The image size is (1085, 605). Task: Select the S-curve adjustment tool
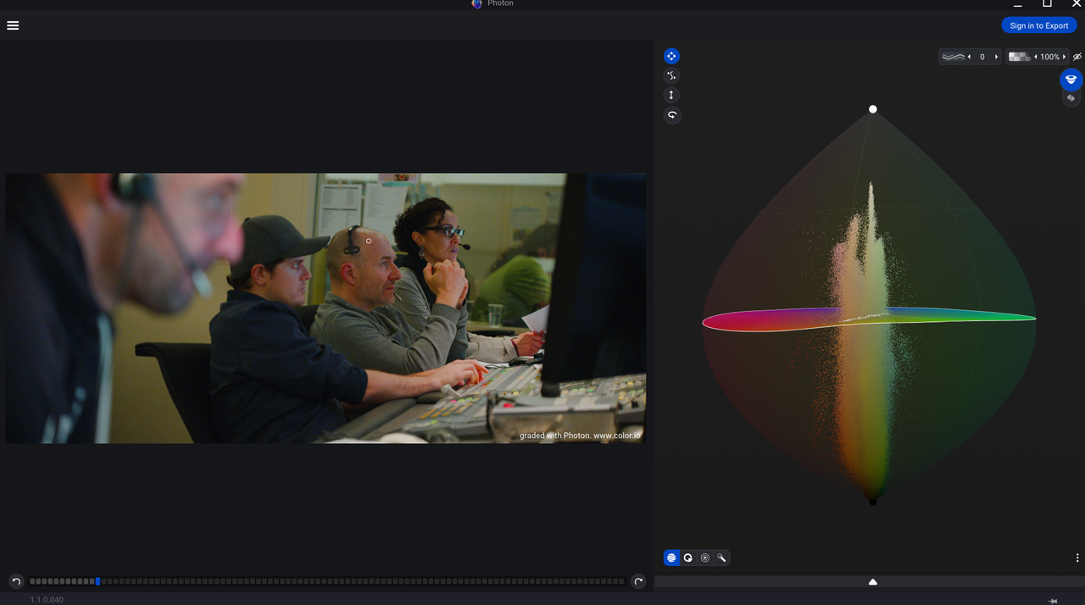[671, 75]
